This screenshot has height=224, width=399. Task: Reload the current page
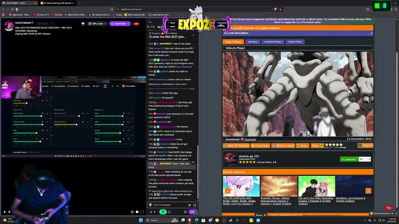(x=12, y=9)
